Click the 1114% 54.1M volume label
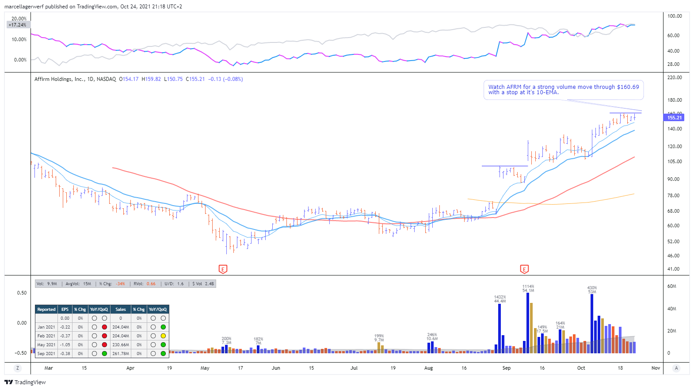Viewport: 694px width, 390px height. [528, 288]
